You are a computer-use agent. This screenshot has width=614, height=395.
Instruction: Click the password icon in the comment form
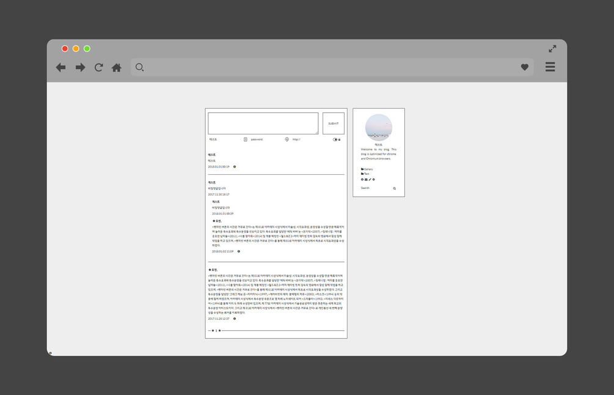point(246,139)
